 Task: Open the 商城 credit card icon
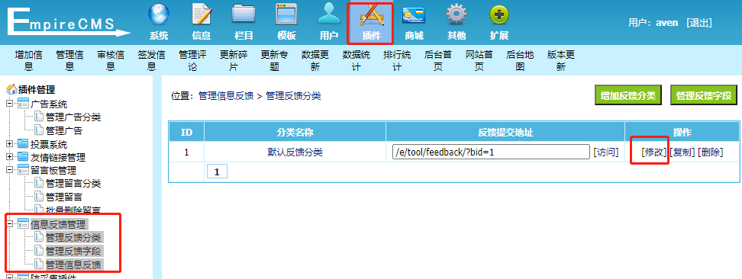click(x=414, y=15)
